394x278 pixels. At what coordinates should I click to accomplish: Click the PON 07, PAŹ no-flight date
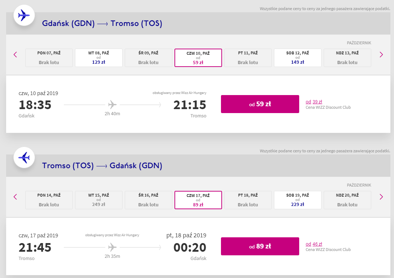click(49, 58)
